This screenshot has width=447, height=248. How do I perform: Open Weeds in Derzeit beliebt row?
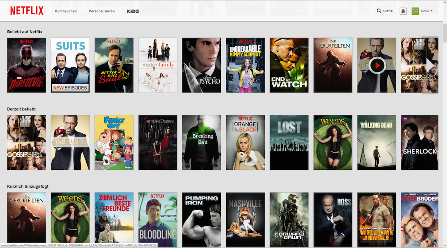click(333, 142)
